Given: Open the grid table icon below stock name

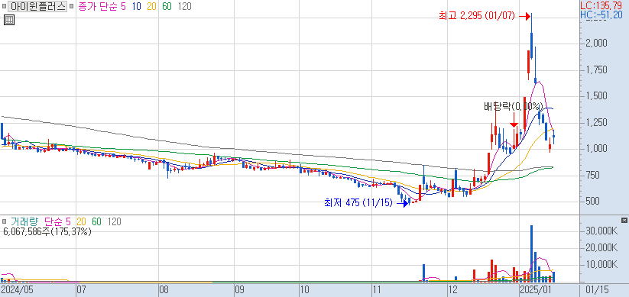Looking at the screenshot, I should pos(9,20).
